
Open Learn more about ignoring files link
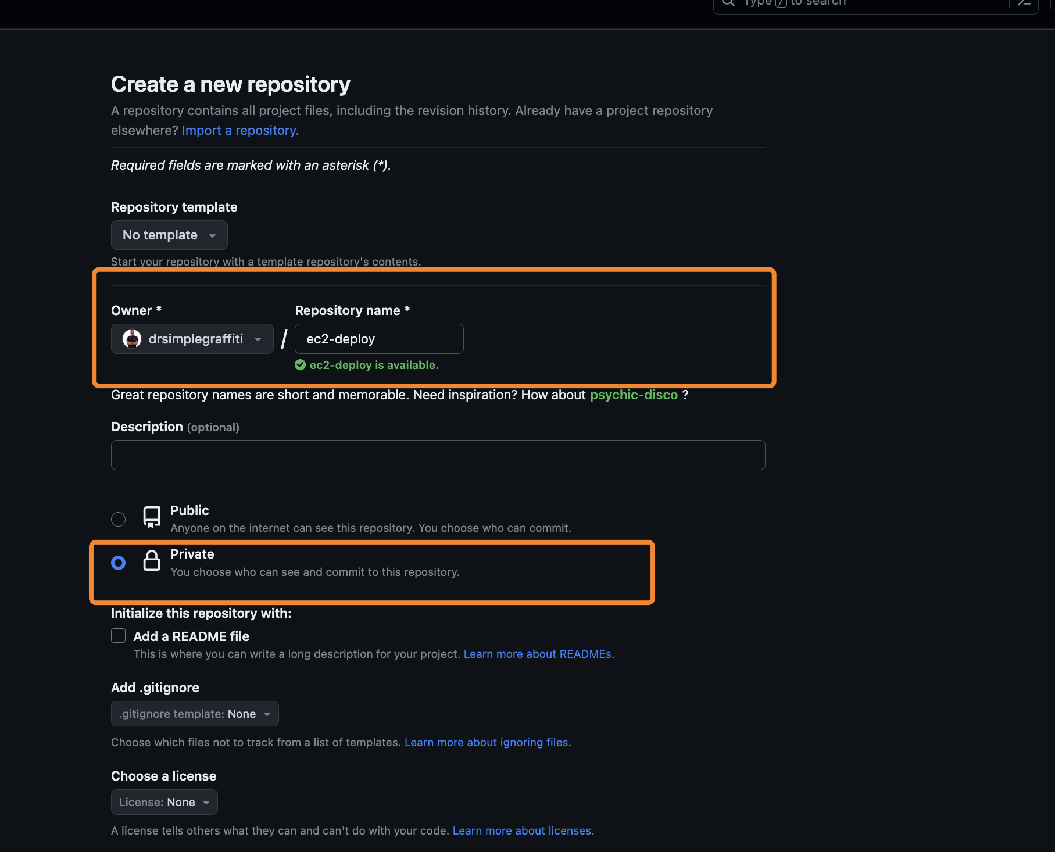click(x=487, y=742)
